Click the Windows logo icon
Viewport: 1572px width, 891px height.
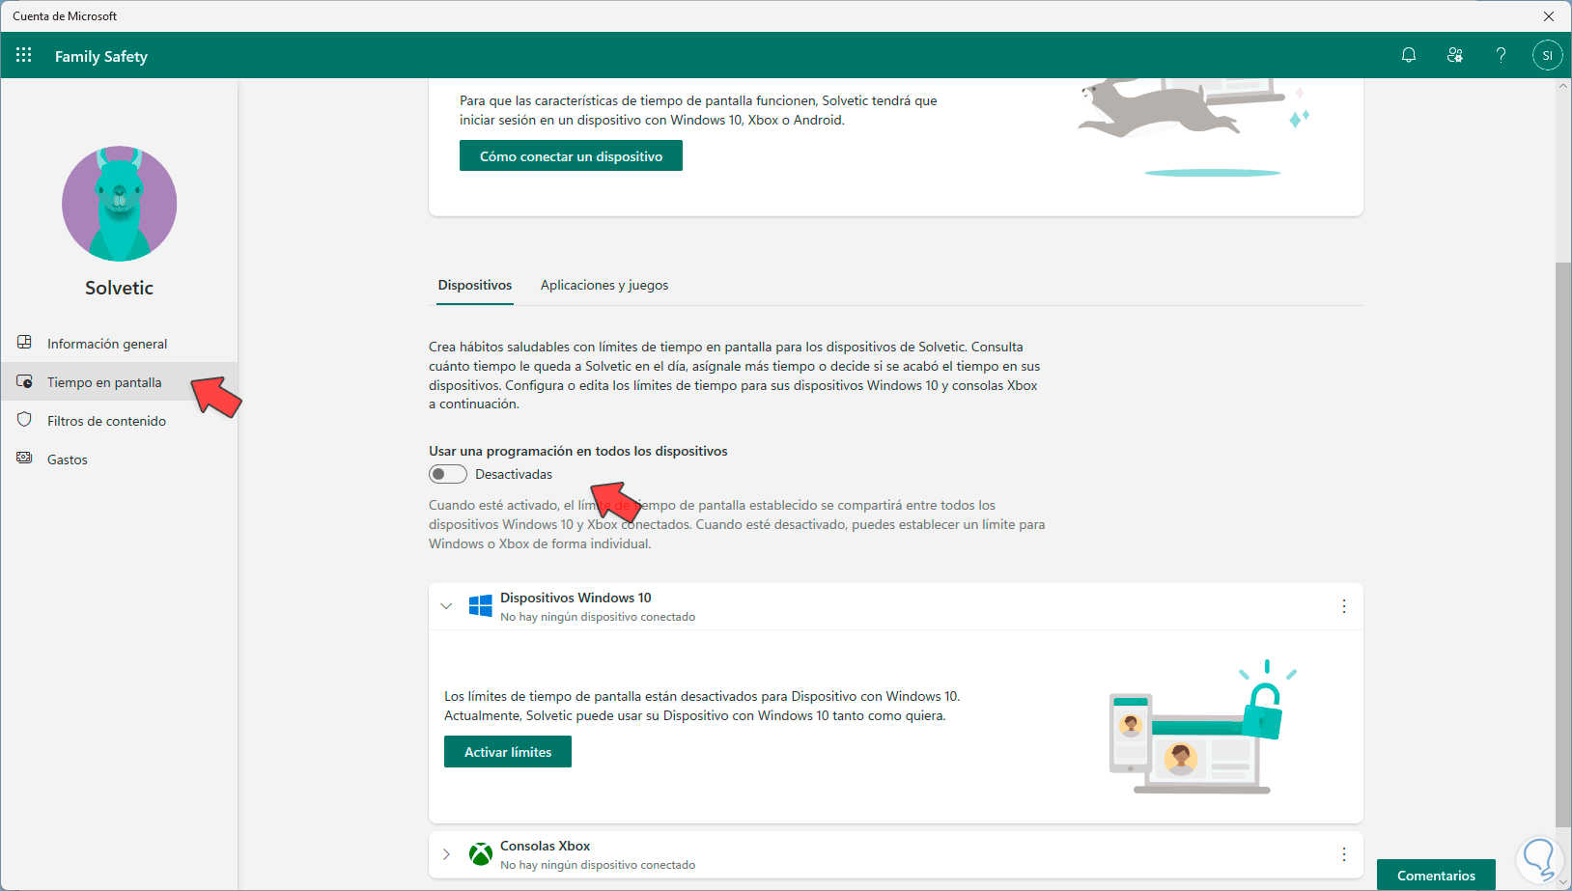[480, 606]
